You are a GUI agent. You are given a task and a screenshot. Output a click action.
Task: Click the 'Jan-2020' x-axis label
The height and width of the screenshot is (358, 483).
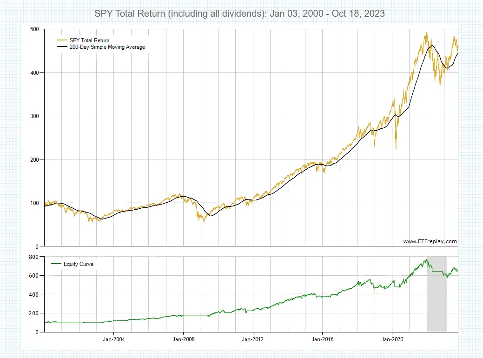click(x=392, y=339)
